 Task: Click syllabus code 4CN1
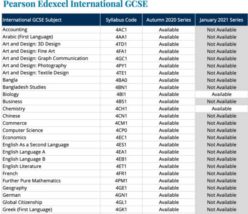click(x=121, y=116)
